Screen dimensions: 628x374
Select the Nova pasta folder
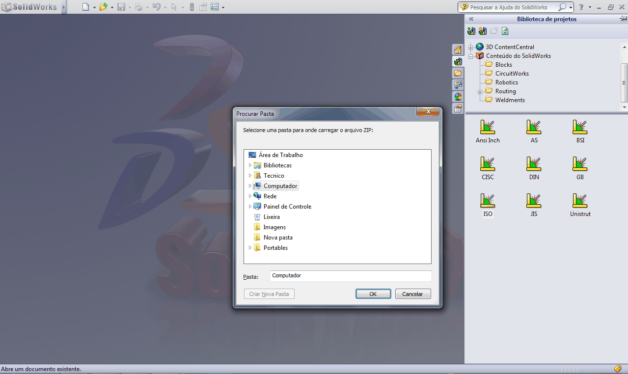(273, 238)
